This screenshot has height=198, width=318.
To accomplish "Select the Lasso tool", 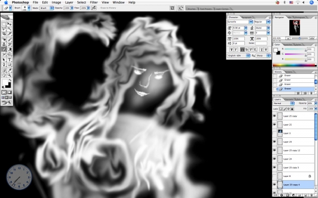I will coord(4,29).
